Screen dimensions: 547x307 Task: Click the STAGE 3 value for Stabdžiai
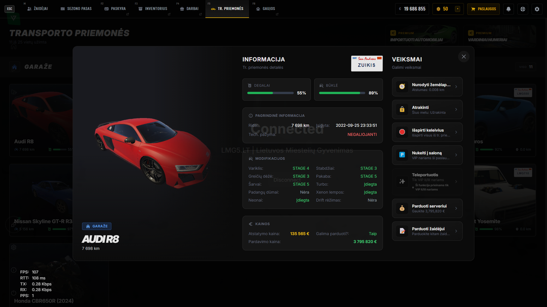[368, 168]
